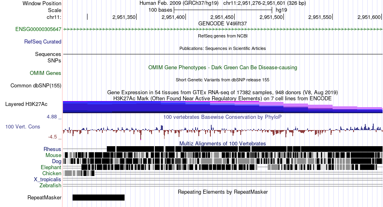
Task: Click the 2,951,400 ruler position
Action: pos(173,17)
